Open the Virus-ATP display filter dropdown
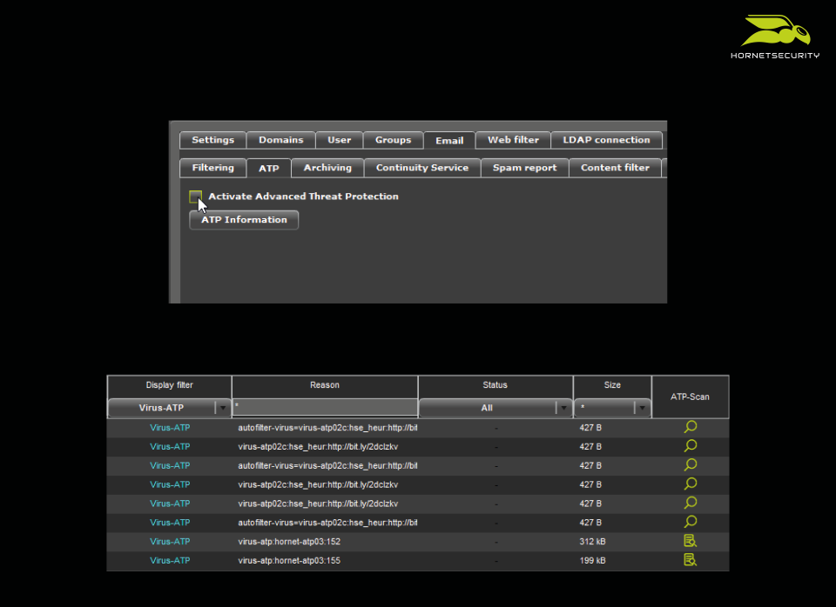The height and width of the screenshot is (607, 836). point(223,407)
